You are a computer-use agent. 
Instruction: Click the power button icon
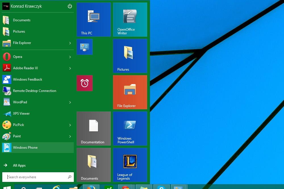[70, 6]
